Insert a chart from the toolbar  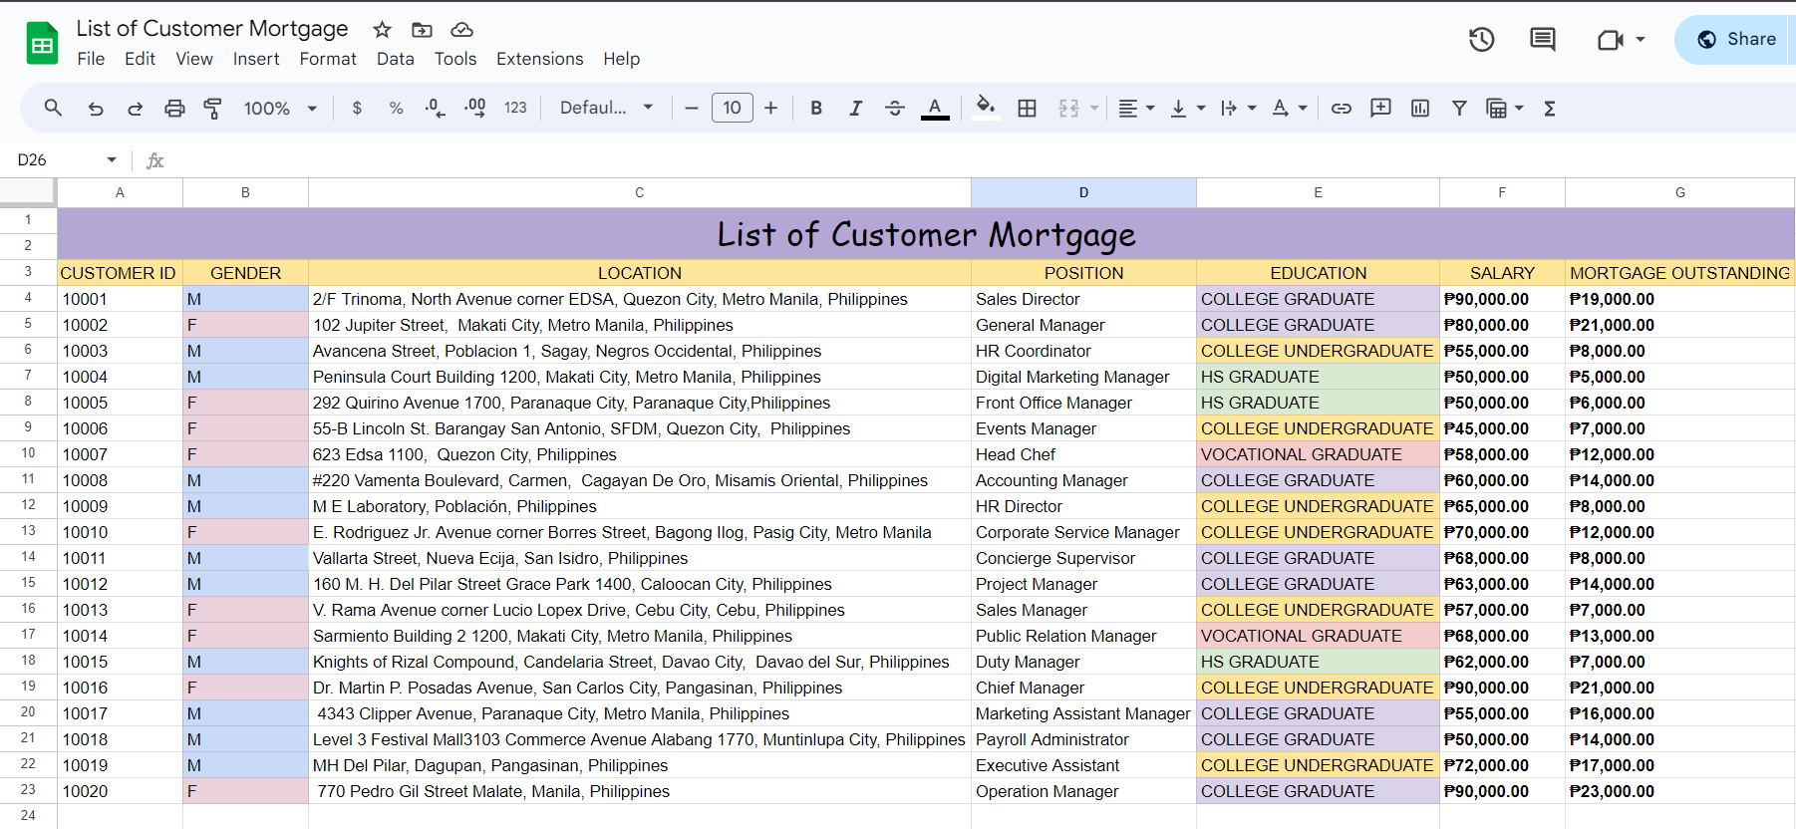(x=1420, y=109)
